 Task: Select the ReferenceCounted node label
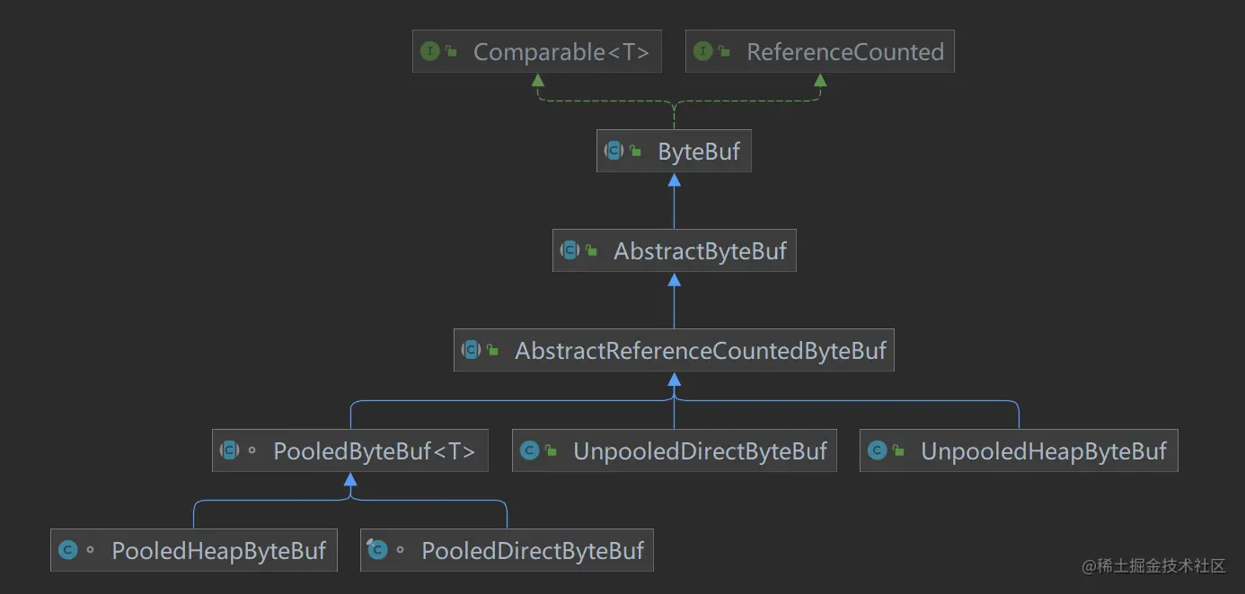844,52
